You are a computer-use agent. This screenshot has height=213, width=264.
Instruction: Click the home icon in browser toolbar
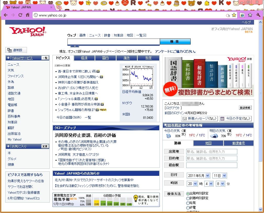pos(27,15)
